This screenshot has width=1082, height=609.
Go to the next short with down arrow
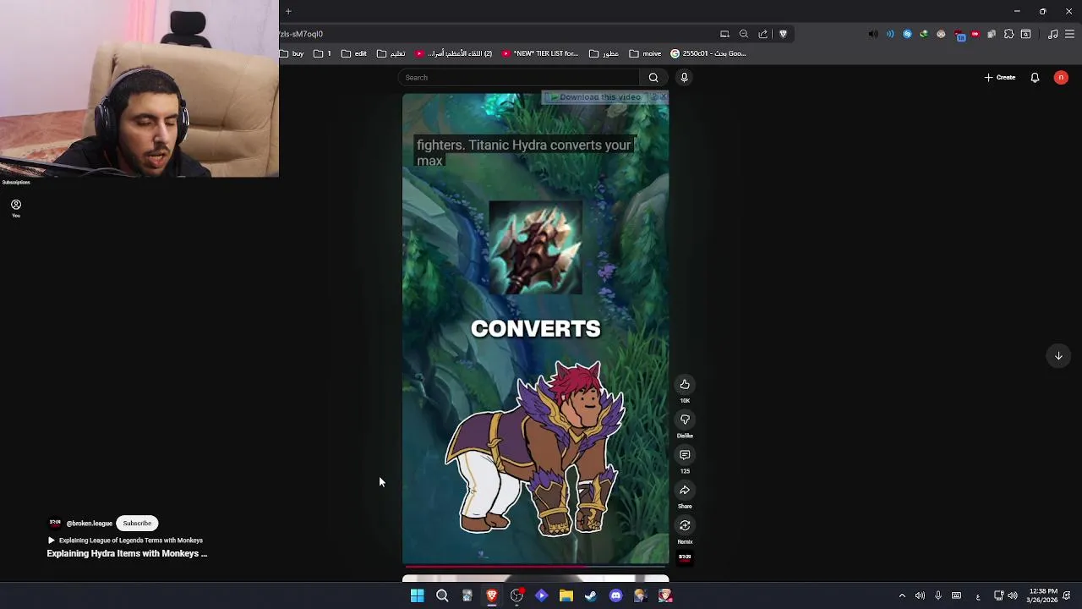(1058, 355)
